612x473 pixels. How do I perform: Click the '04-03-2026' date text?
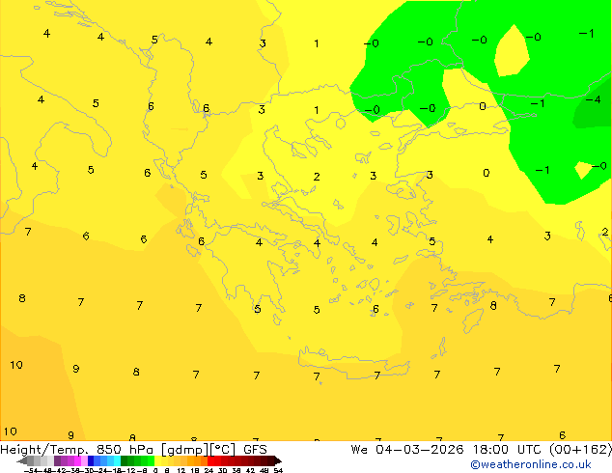tap(420, 450)
